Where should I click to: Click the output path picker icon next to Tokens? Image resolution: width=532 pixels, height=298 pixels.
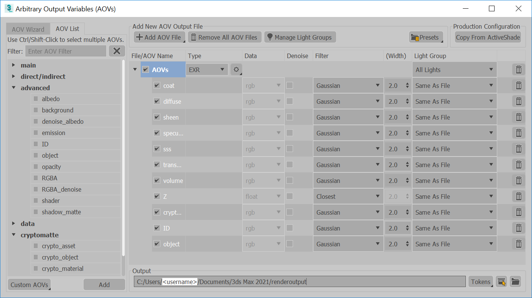click(x=501, y=281)
